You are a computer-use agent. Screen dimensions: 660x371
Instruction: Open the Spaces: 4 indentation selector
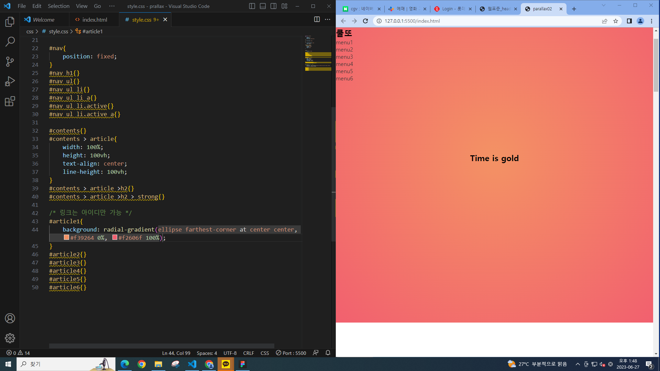pyautogui.click(x=207, y=353)
